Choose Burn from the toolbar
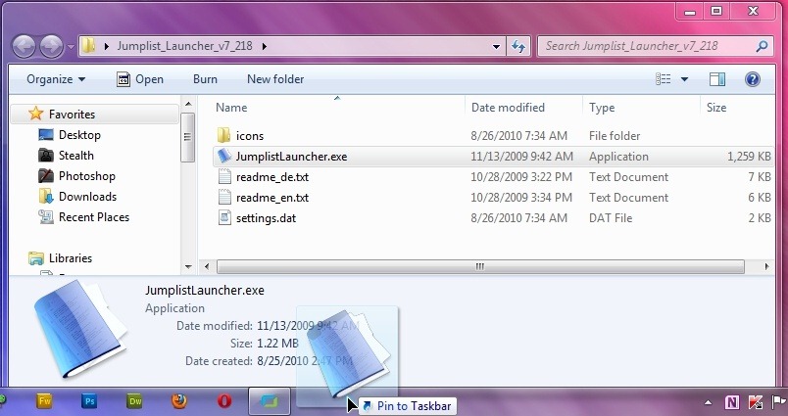The image size is (788, 416). click(x=205, y=79)
